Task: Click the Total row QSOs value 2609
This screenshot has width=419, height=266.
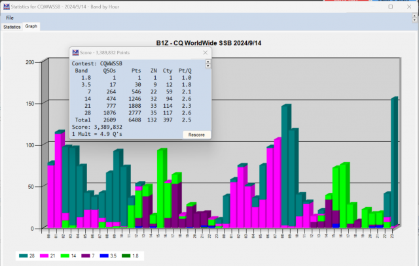Action: [109, 120]
